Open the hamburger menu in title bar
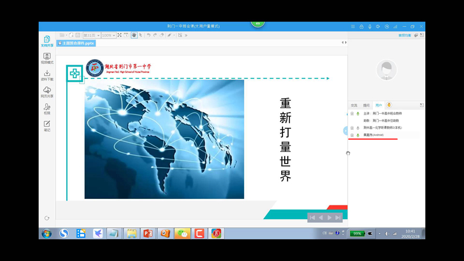464x261 pixels. (x=353, y=27)
